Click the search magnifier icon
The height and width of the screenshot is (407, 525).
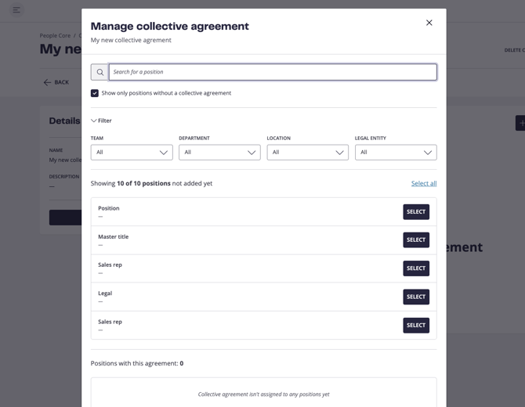pyautogui.click(x=100, y=72)
